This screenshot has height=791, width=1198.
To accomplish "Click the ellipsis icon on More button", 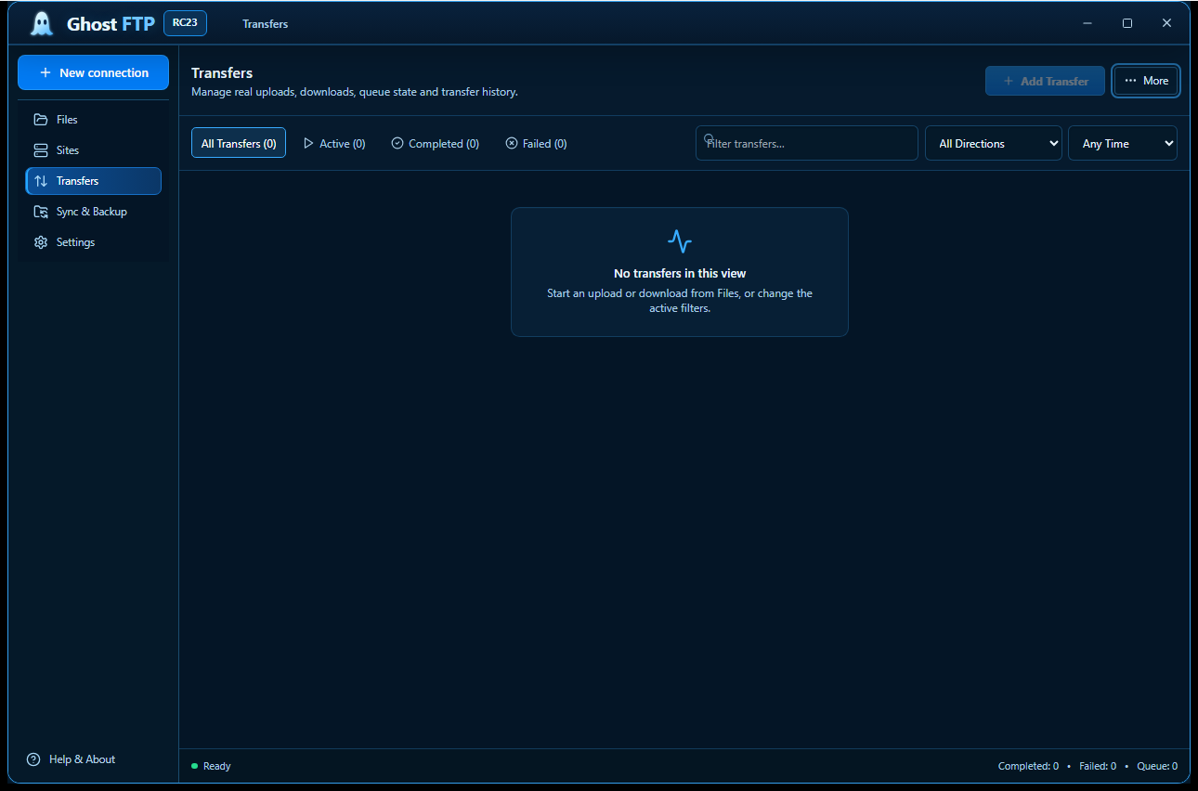I will (x=1130, y=81).
